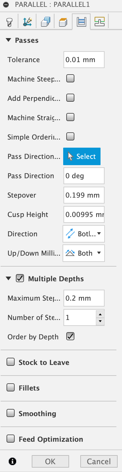The image size is (122, 472).
Task: Collapse the Multiple Depths section triangle
Action: (9, 278)
